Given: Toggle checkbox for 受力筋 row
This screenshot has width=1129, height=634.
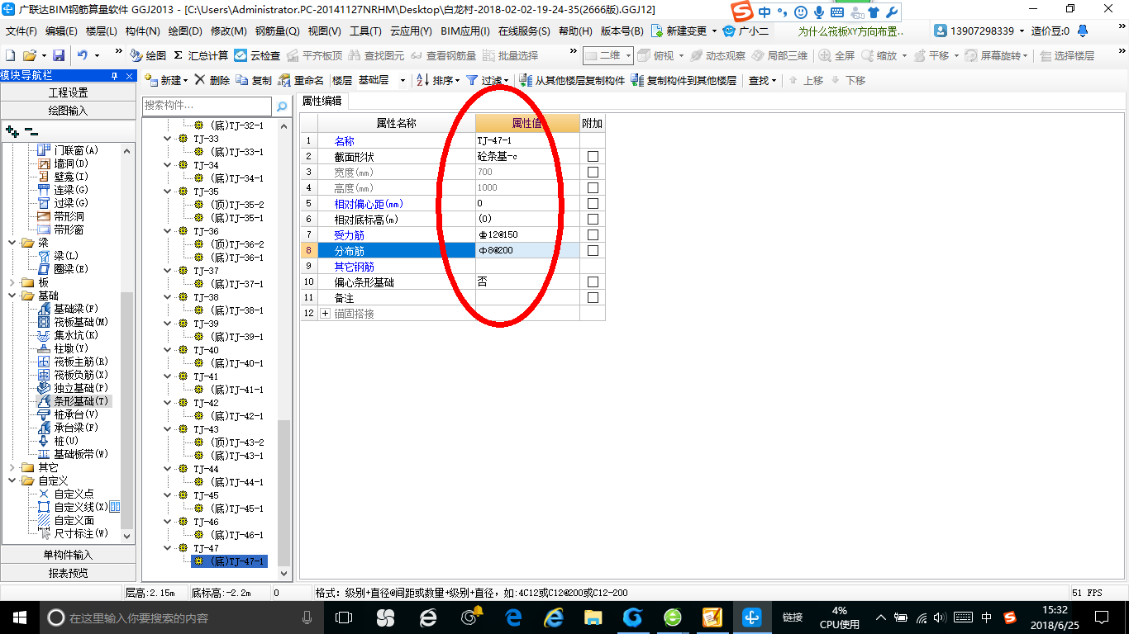Looking at the screenshot, I should click(x=593, y=235).
